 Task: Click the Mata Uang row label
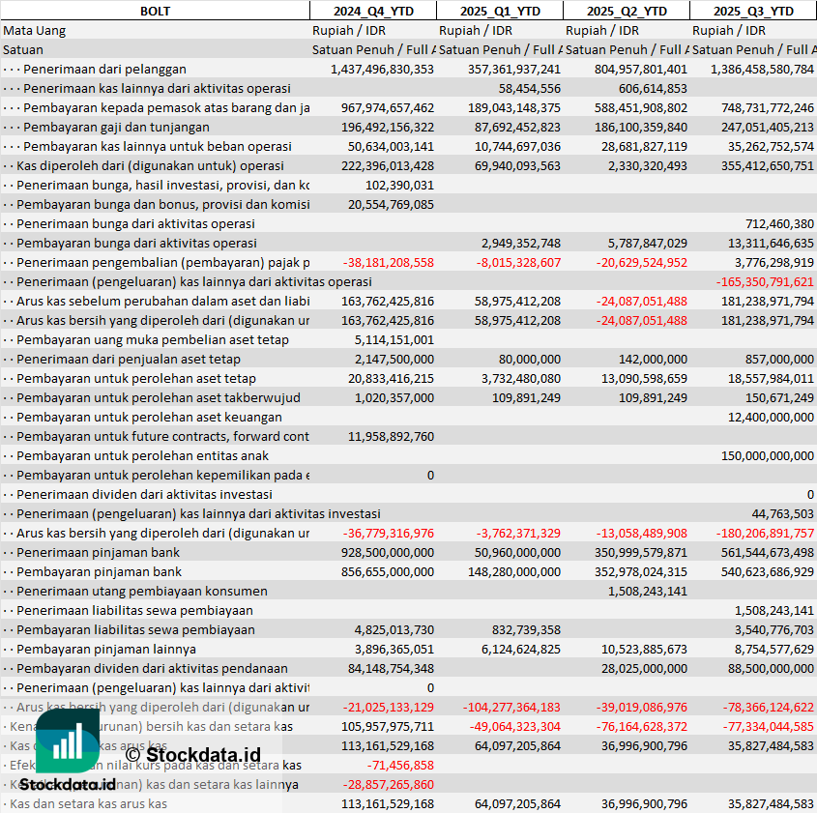click(x=35, y=31)
